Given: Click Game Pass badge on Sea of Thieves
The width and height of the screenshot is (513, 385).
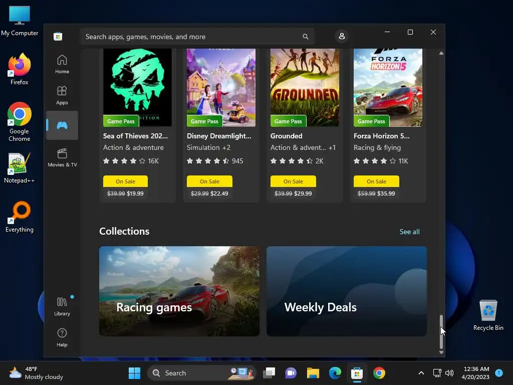Looking at the screenshot, I should (121, 121).
